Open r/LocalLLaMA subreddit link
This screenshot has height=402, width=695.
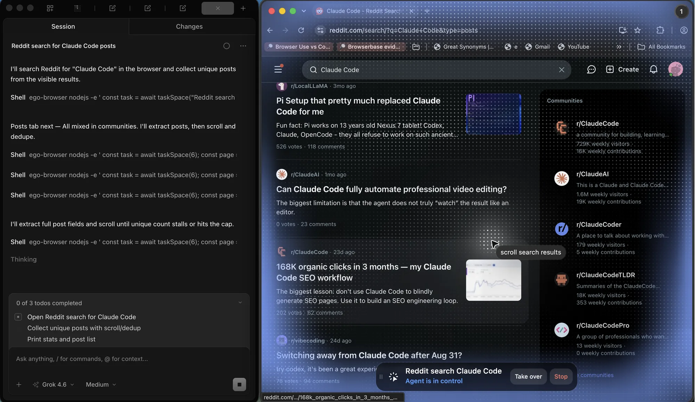coord(309,86)
